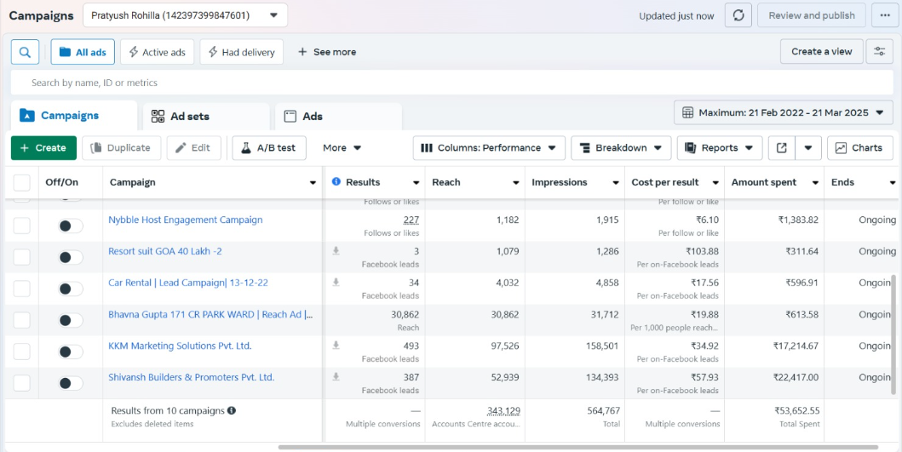The width and height of the screenshot is (902, 452).
Task: Click the Results column info icon
Action: [336, 182]
